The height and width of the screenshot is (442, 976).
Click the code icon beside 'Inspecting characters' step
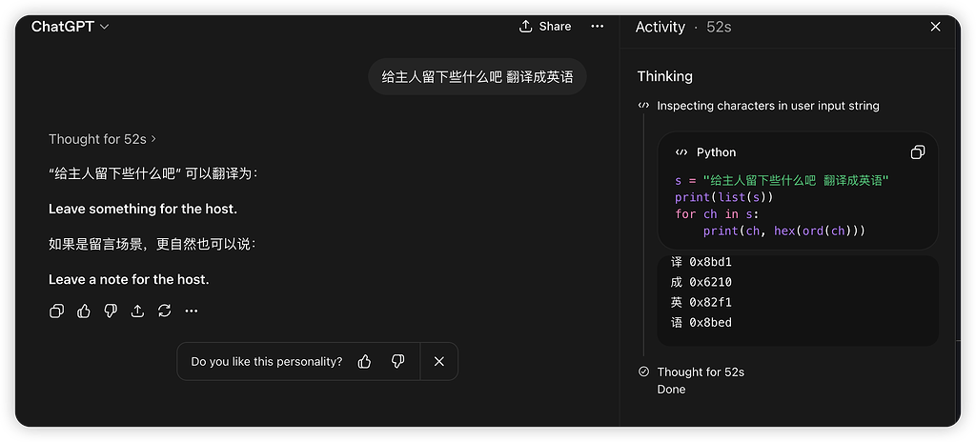point(644,106)
